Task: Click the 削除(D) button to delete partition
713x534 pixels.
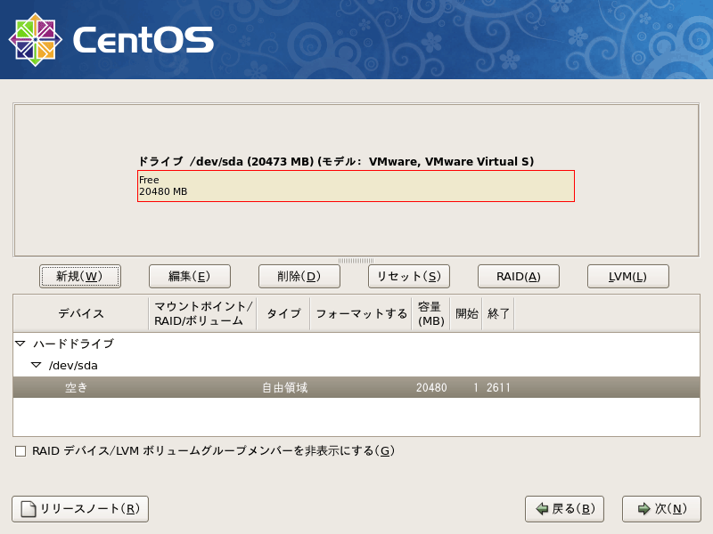Action: [x=299, y=276]
